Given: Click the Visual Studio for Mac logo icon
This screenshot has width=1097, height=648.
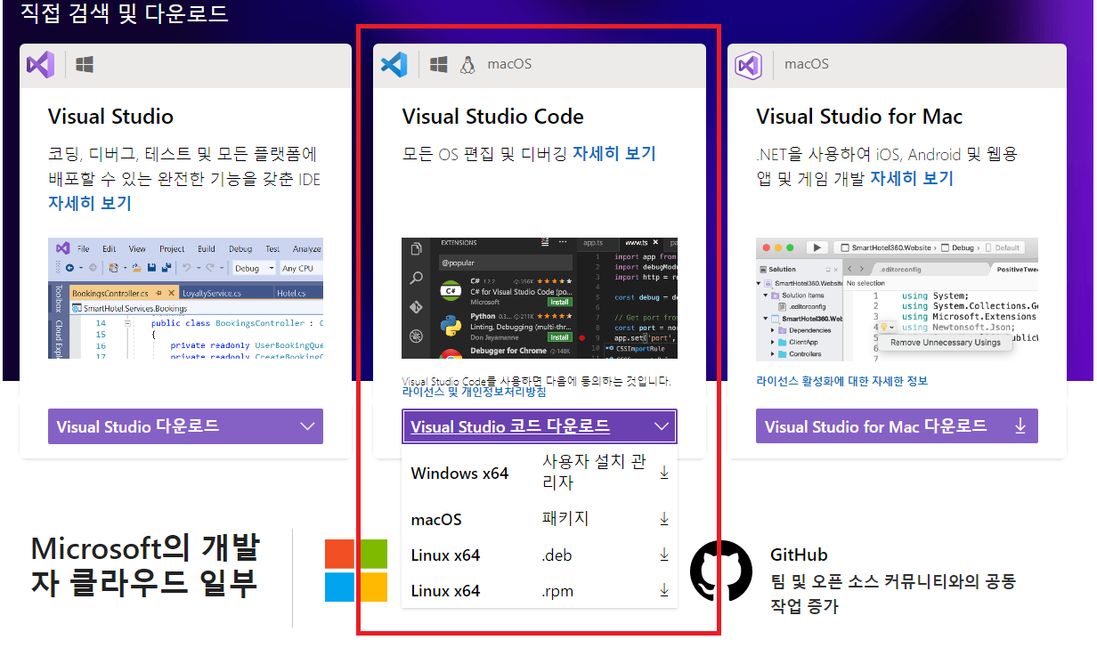Looking at the screenshot, I should point(747,64).
